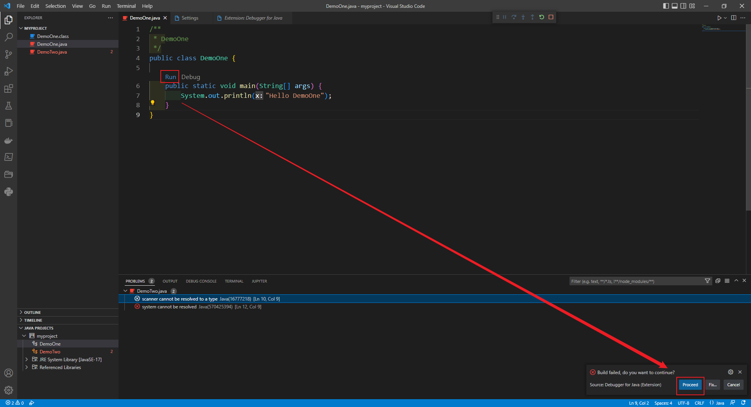Toggle the filter icon in the Problems panel
This screenshot has width=751, height=407.
(x=707, y=281)
